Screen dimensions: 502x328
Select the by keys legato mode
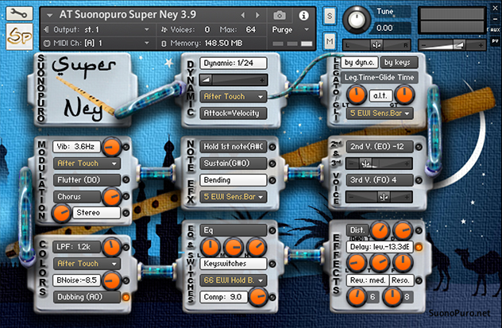[x=399, y=63]
